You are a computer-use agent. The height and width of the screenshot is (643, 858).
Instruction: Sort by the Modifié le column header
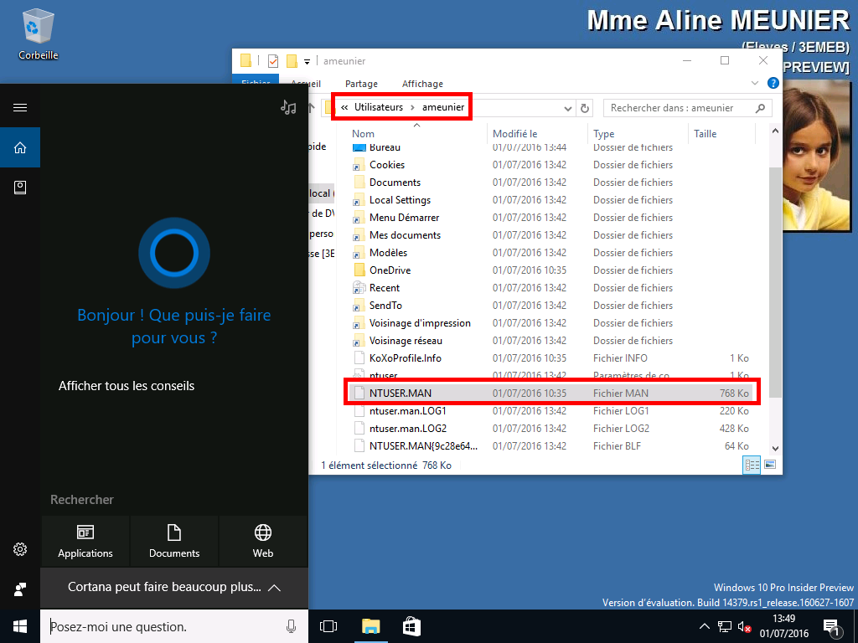[515, 134]
